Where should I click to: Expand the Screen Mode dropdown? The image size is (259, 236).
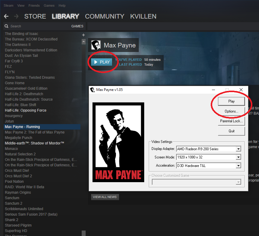(238, 157)
